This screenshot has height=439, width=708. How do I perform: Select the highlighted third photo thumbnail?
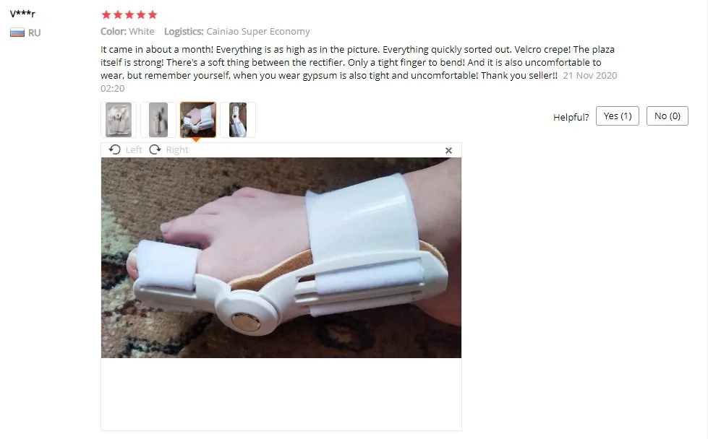click(x=197, y=120)
